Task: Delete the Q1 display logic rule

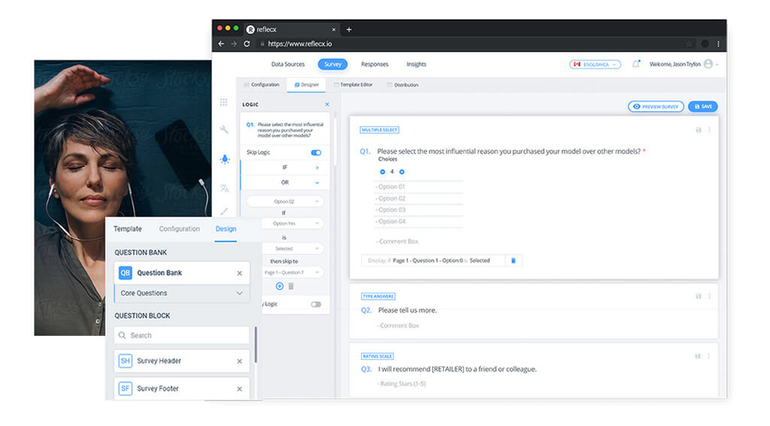Action: tap(514, 261)
